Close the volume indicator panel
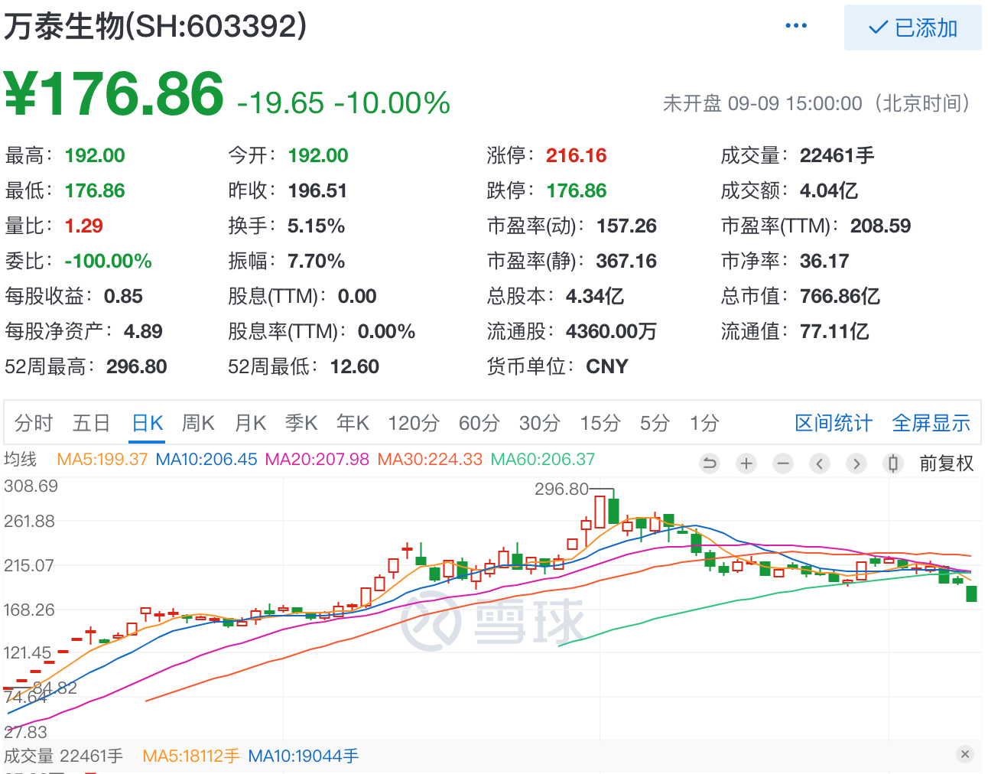The width and height of the screenshot is (988, 774). pos(965,754)
